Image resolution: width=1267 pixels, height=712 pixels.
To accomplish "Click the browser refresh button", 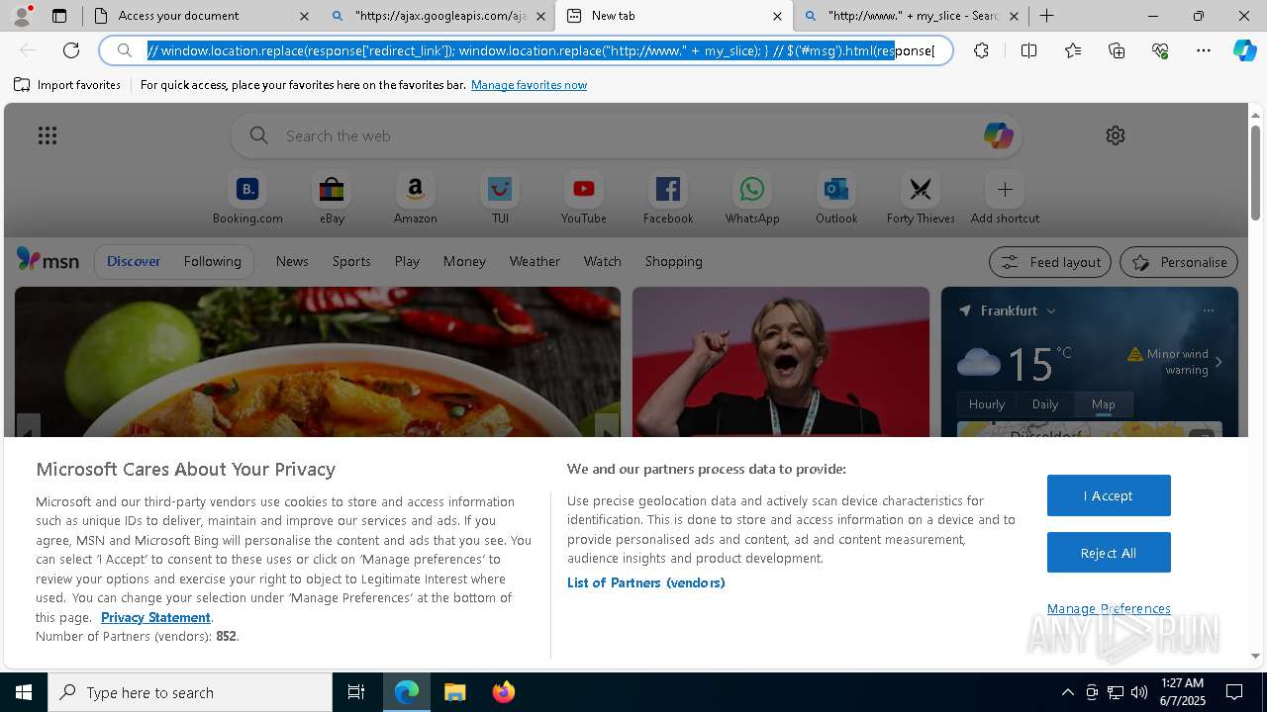I will point(71,50).
